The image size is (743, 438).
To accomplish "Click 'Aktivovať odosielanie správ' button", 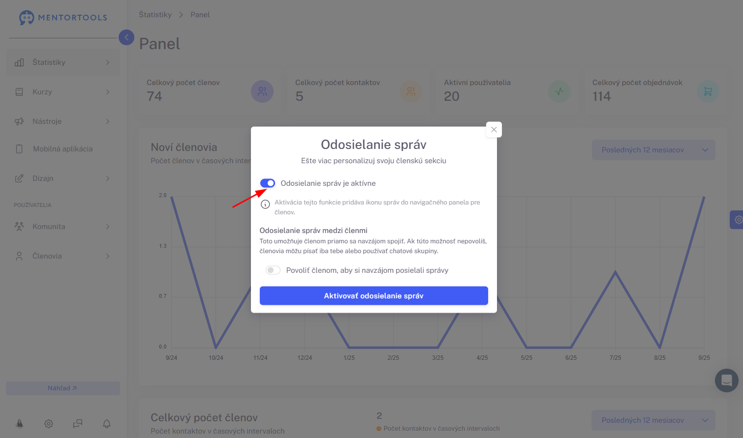I will tap(374, 296).
